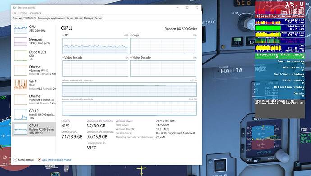This screenshot has width=311, height=176.
Task: Click the vEthernet (Wi-Fi) Ethernet entry
Action: 34,70
